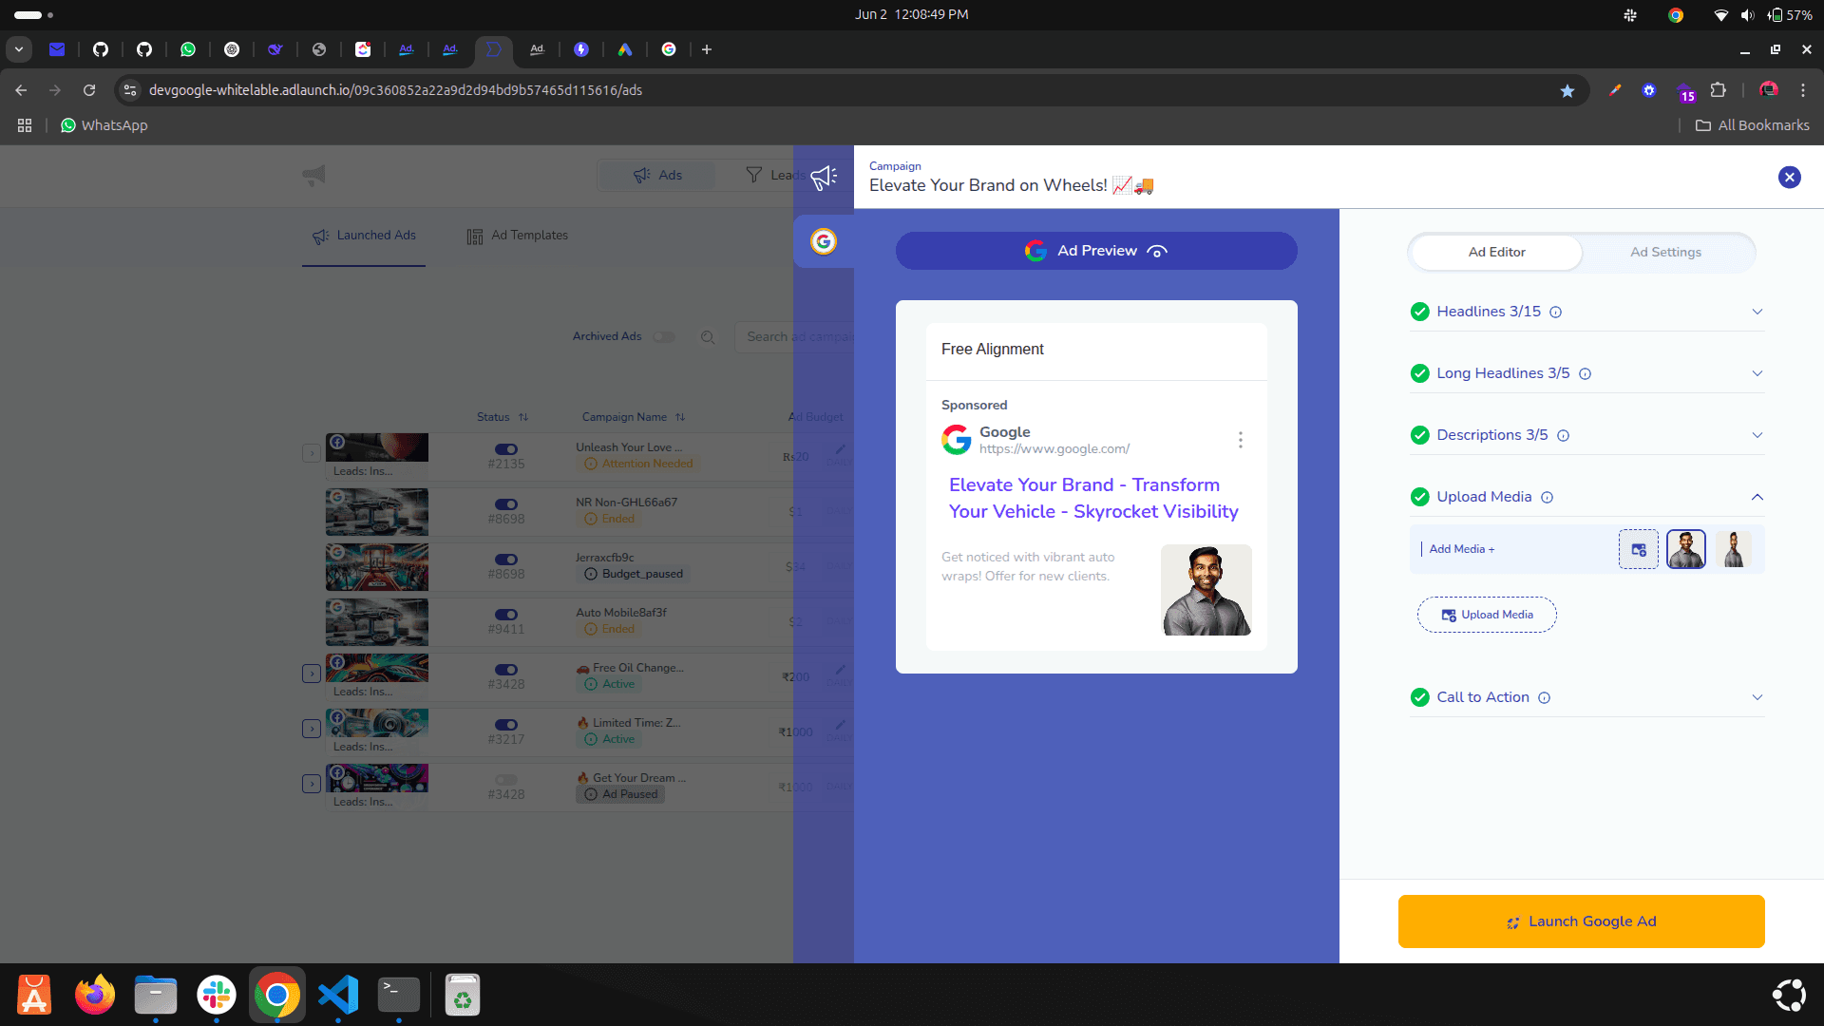Screen dimensions: 1824x1026
Task: Click the Ad Preview button
Action: click(1096, 251)
